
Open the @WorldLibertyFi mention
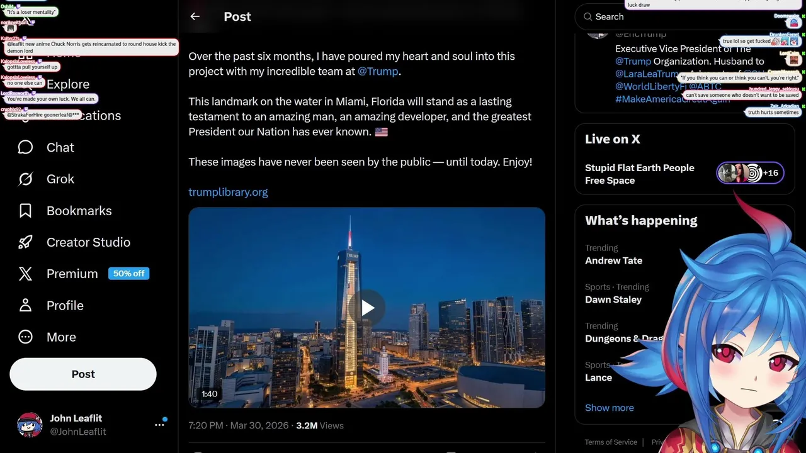[x=650, y=86]
